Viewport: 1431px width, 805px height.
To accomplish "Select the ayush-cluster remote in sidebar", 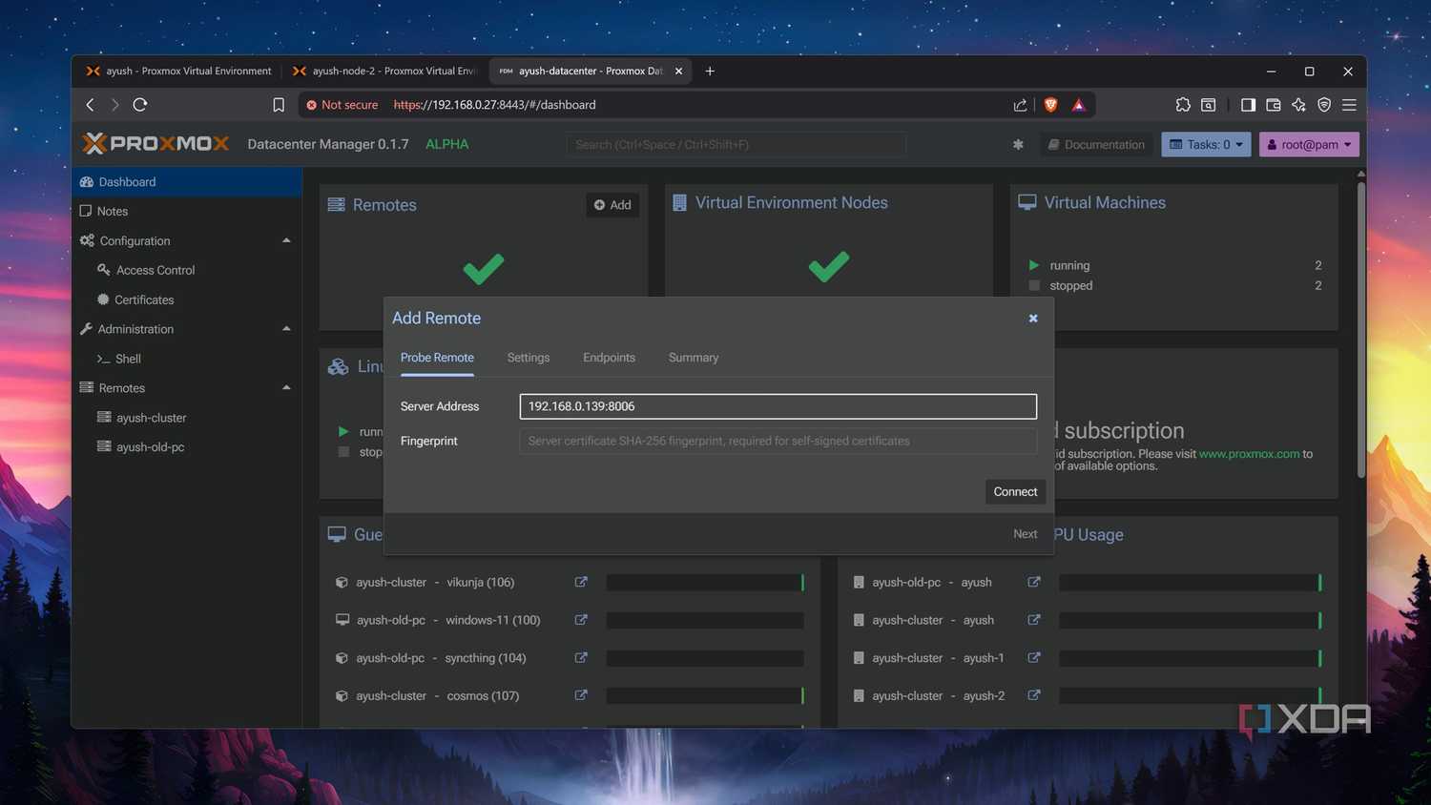I will pyautogui.click(x=187, y=418).
